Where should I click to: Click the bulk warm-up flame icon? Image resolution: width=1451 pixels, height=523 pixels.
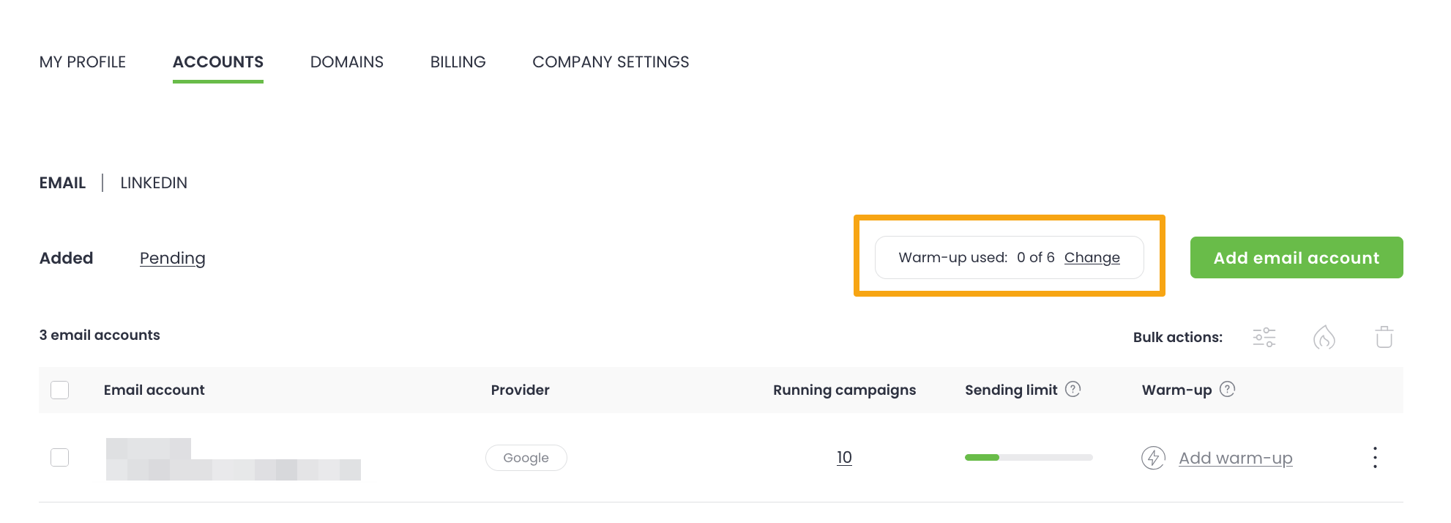[1324, 337]
